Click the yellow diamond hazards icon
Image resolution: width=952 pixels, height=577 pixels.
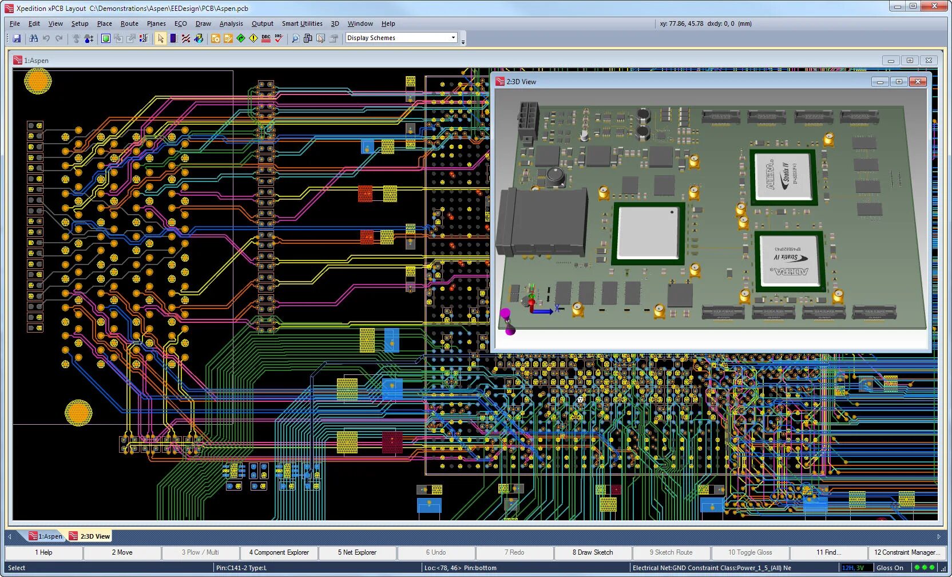pyautogui.click(x=253, y=38)
